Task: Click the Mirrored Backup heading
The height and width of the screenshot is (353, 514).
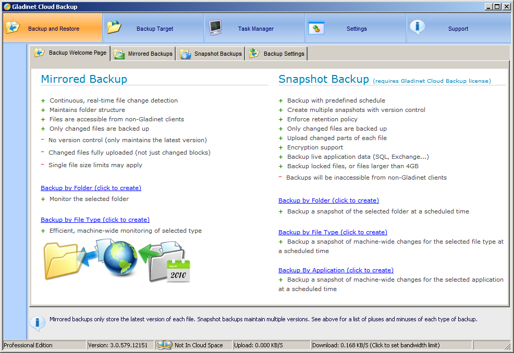Action: pyautogui.click(x=84, y=79)
